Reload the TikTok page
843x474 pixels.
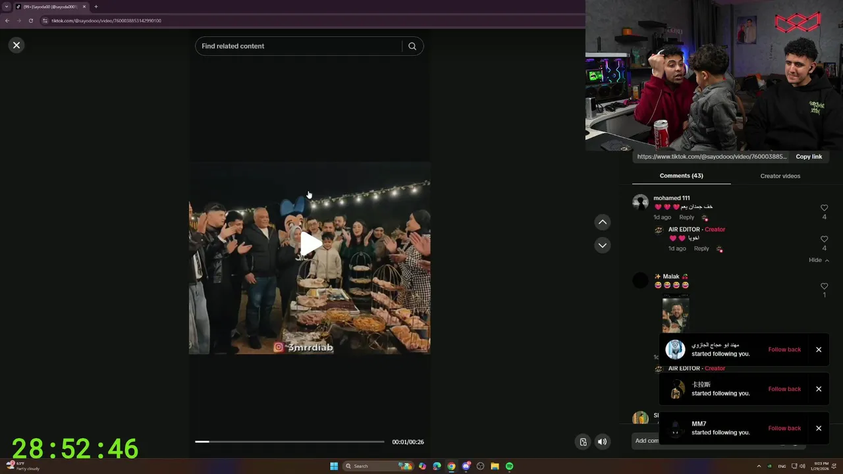click(30, 20)
